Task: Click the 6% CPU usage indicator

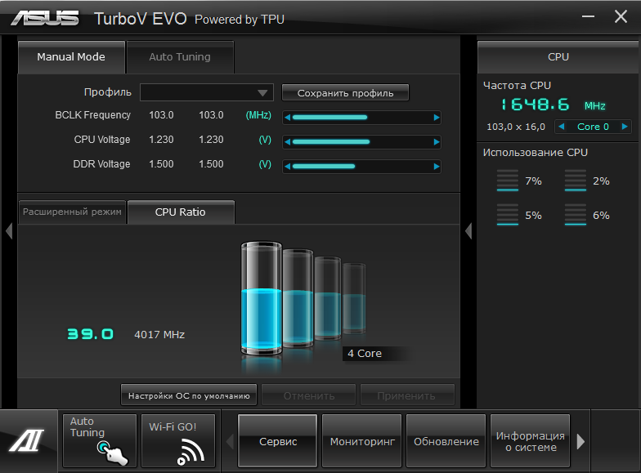Action: click(587, 215)
